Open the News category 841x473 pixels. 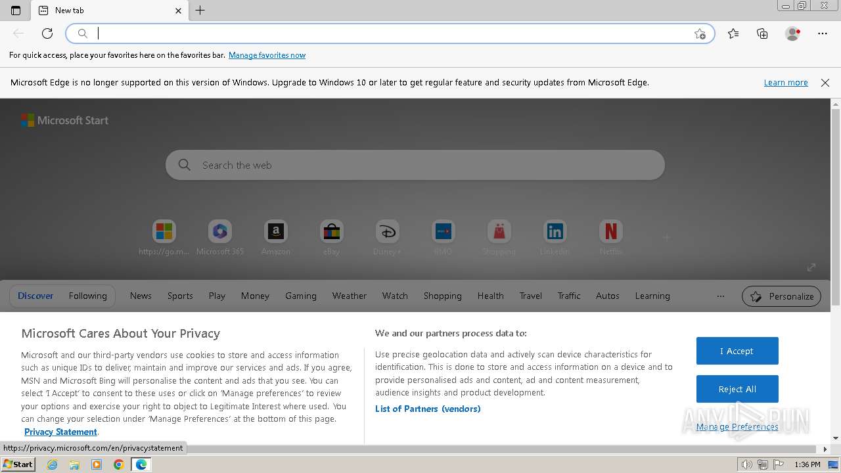pos(141,296)
